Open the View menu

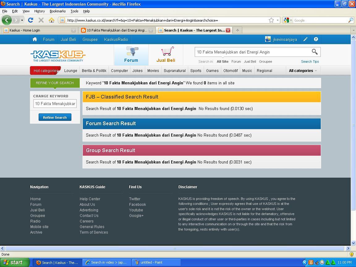pyautogui.click(x=26, y=11)
